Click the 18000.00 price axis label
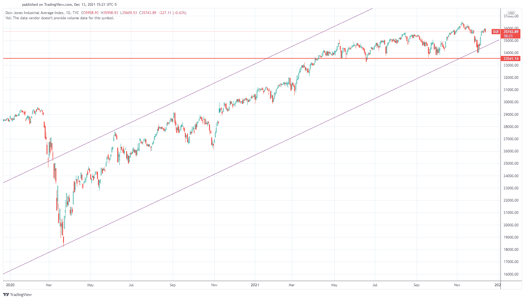Screen dimensions: 525x300 click(x=511, y=250)
